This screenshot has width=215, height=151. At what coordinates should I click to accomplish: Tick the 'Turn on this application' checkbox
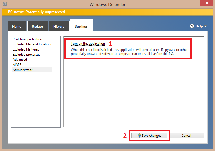pos(68,44)
